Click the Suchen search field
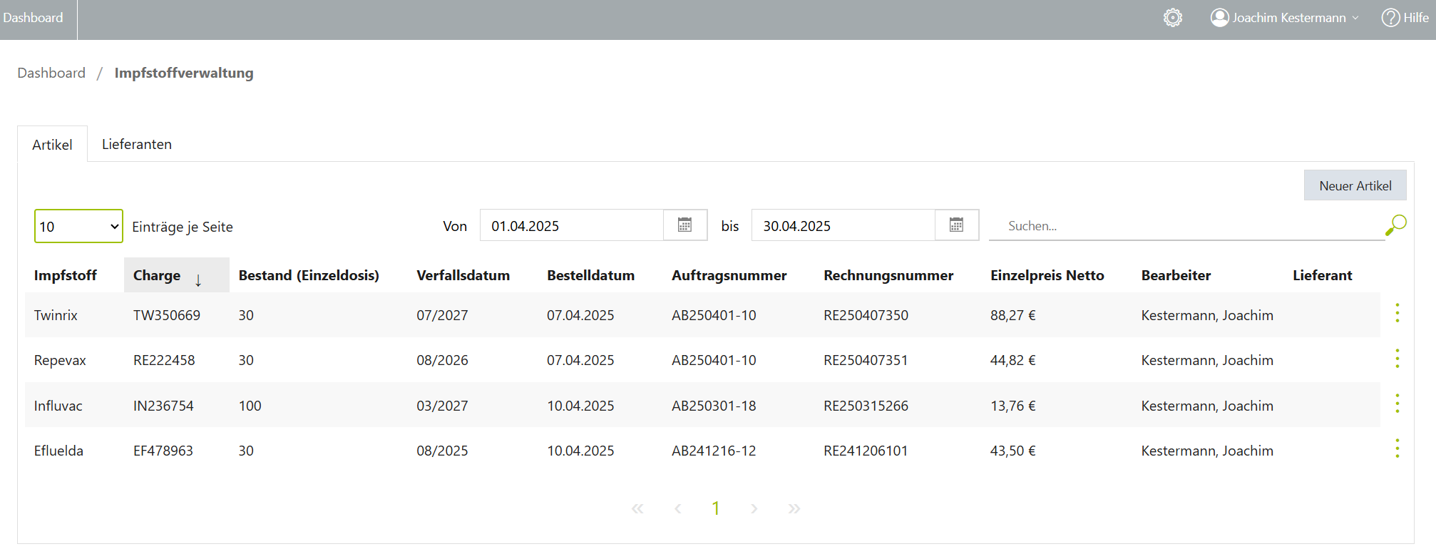This screenshot has height=549, width=1436. 1186,226
